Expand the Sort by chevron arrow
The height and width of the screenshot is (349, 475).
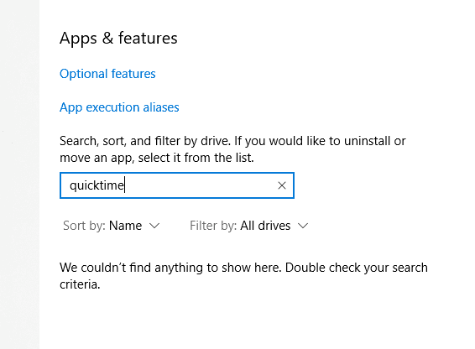click(x=154, y=226)
